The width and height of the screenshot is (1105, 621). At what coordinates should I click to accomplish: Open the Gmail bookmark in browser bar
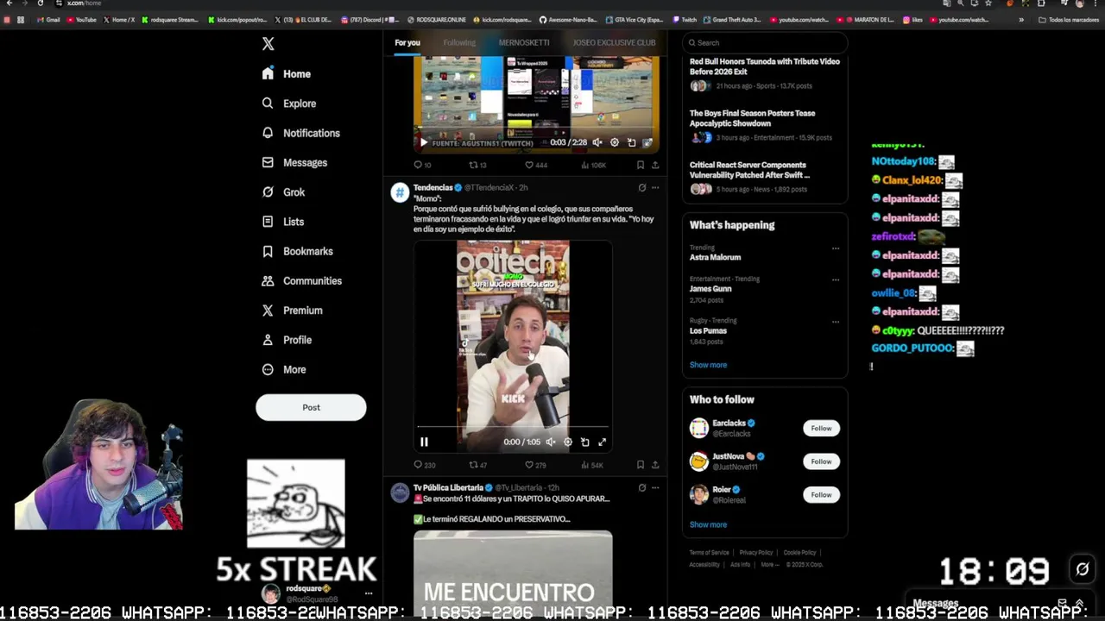[x=48, y=19]
